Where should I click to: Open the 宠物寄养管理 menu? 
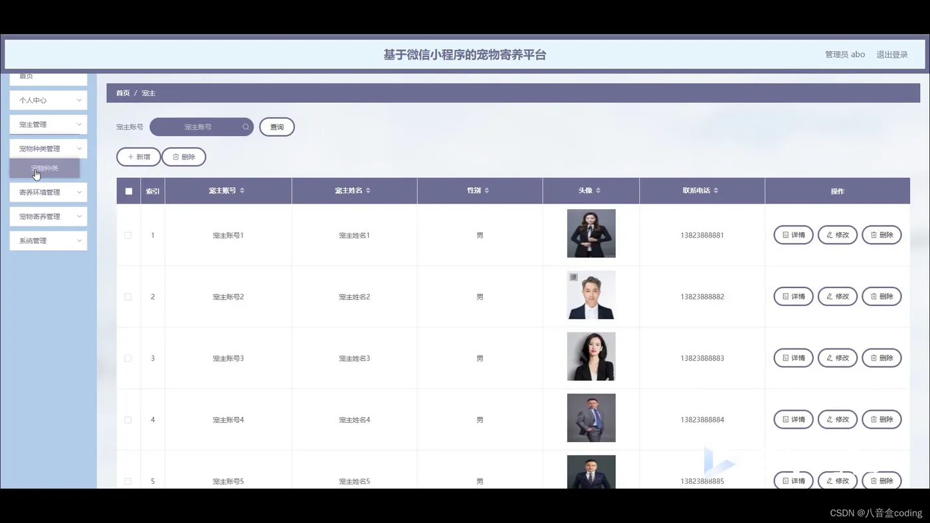(x=48, y=216)
